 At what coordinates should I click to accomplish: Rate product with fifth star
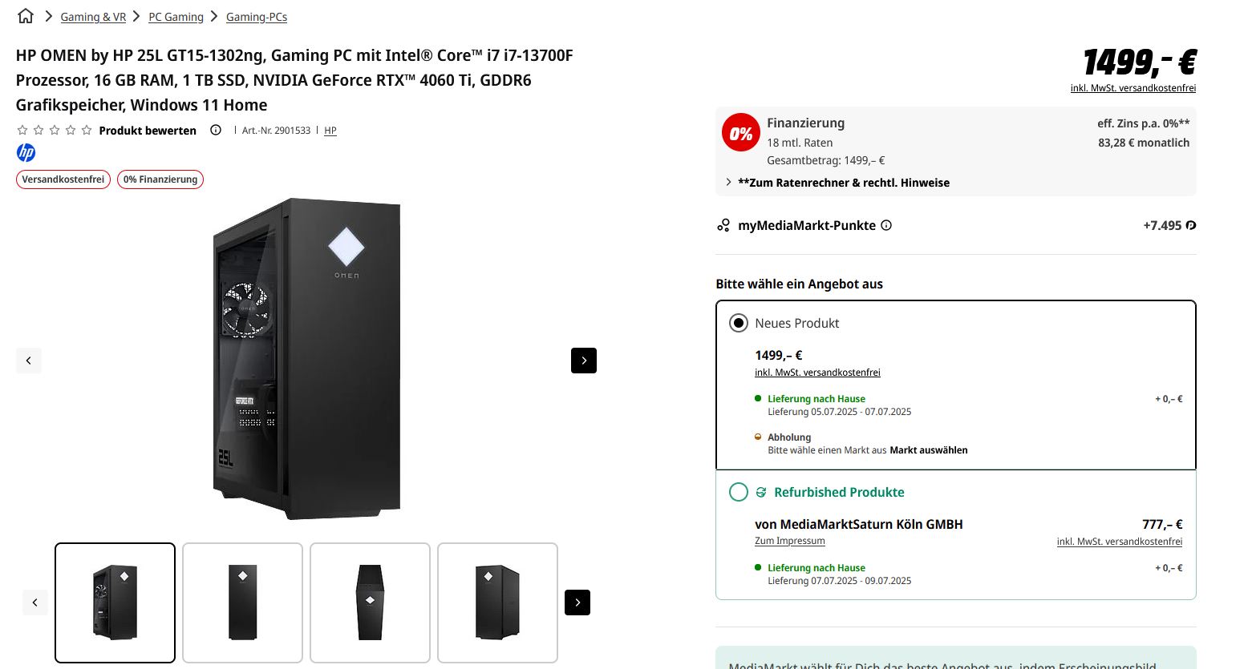[87, 130]
